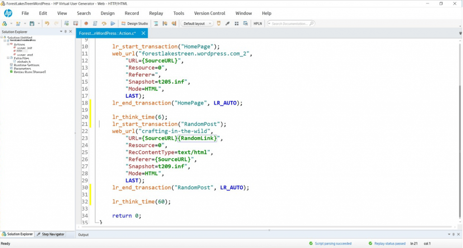Open the small dropdown arrow beside the Save icon
This screenshot has height=248, width=463.
(38, 24)
